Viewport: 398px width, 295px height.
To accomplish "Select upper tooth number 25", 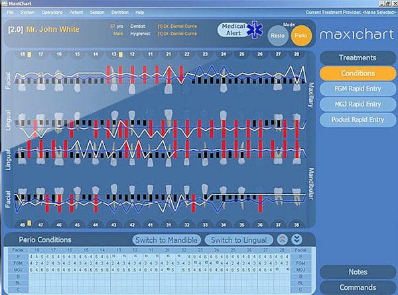I will click(x=241, y=54).
